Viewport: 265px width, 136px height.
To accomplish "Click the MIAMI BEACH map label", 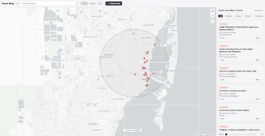I will tap(171, 71).
